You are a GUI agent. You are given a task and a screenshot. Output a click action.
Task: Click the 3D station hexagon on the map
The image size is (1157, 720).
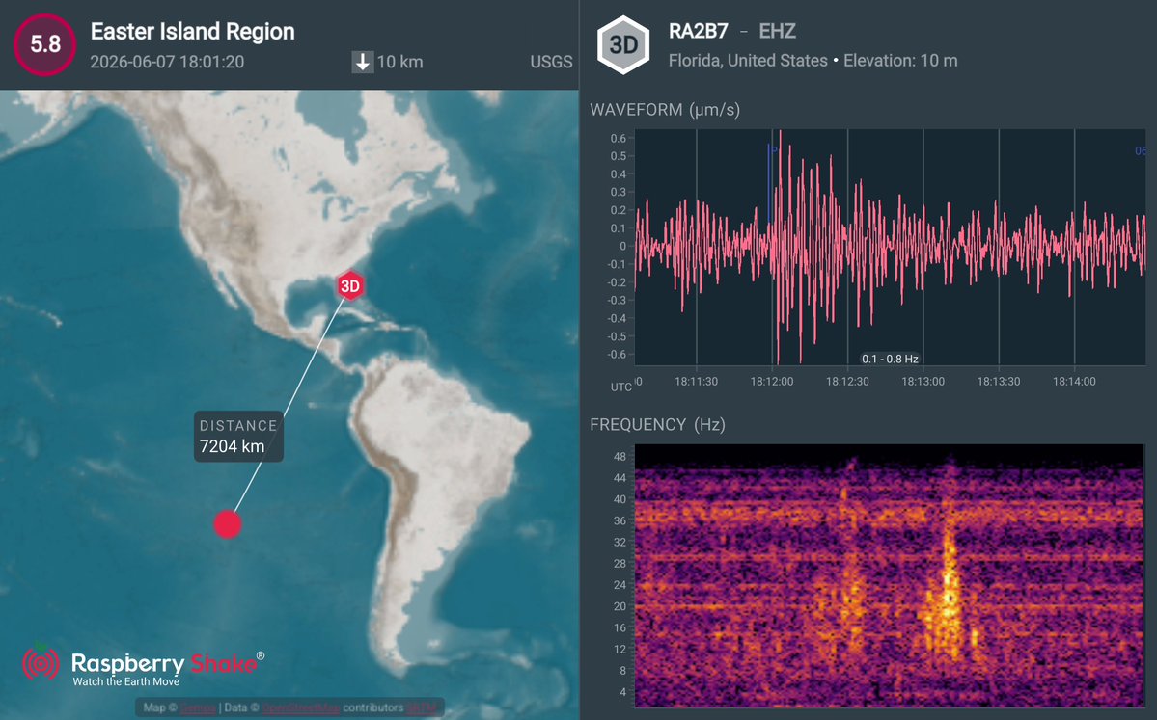(350, 286)
